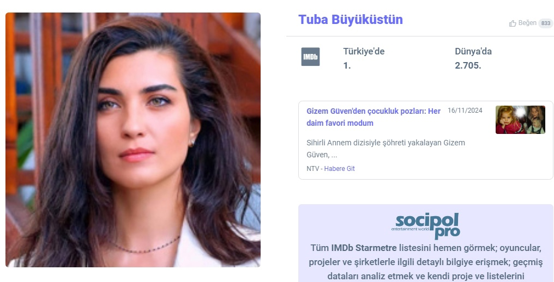This screenshot has height=282, width=554.
Task: Select the Türkiye'de ranking label
Action: [364, 52]
